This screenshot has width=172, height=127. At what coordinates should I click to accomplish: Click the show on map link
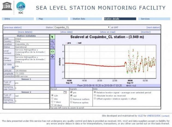pyautogui.click(x=105, y=32)
